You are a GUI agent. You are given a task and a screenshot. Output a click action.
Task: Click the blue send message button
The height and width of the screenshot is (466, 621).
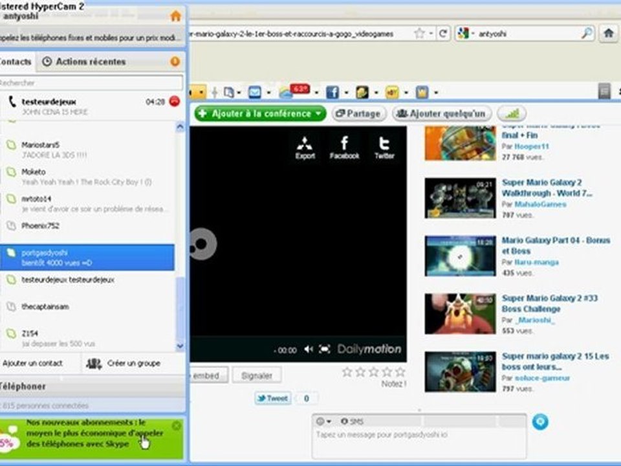click(539, 421)
